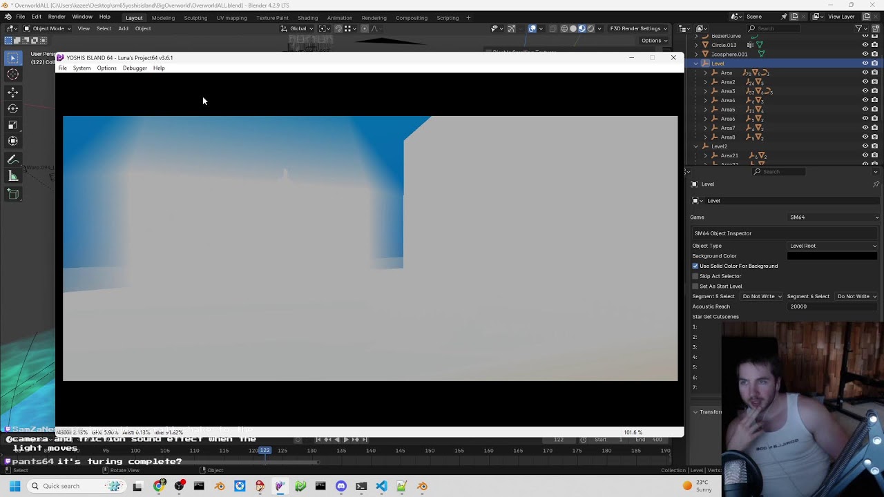Click Acoustic Reach value field
The image size is (884, 497).
(833, 306)
